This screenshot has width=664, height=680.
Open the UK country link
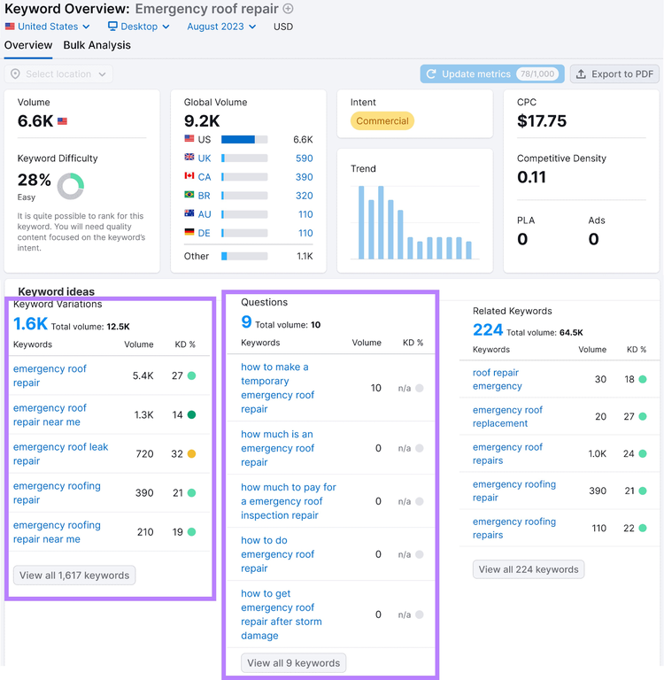205,158
